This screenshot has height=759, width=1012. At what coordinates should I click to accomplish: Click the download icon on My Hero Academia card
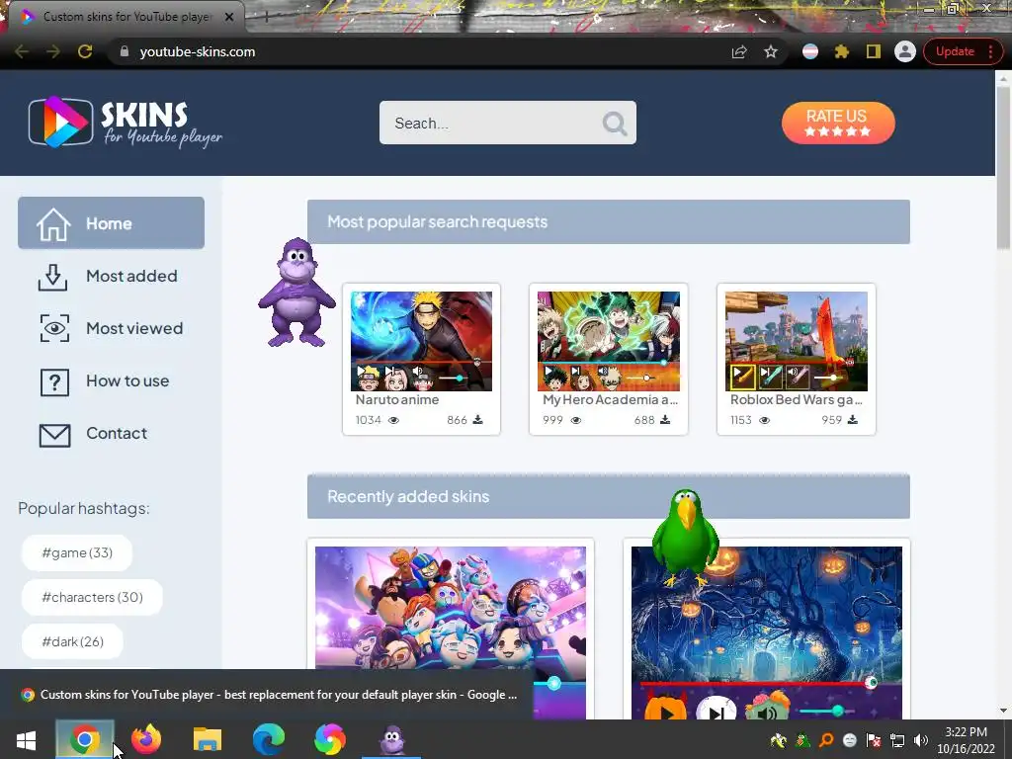click(x=665, y=419)
